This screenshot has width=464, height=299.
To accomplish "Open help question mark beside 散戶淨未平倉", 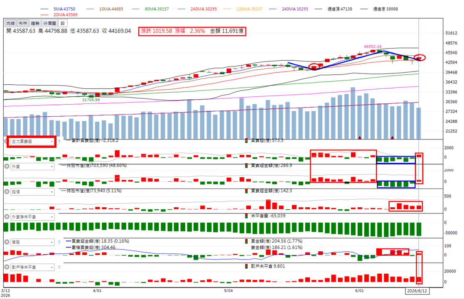I will pos(59,267).
